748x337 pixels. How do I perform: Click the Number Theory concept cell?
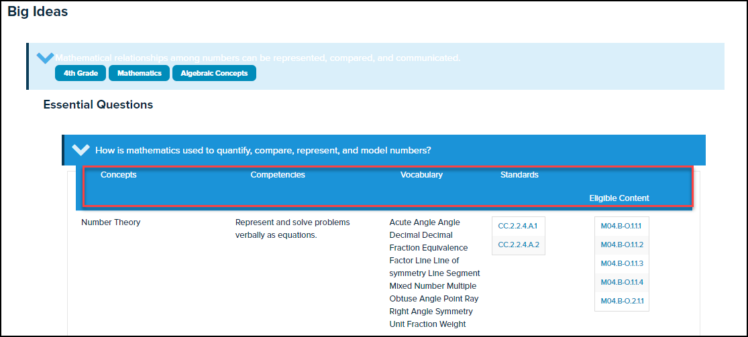(111, 222)
